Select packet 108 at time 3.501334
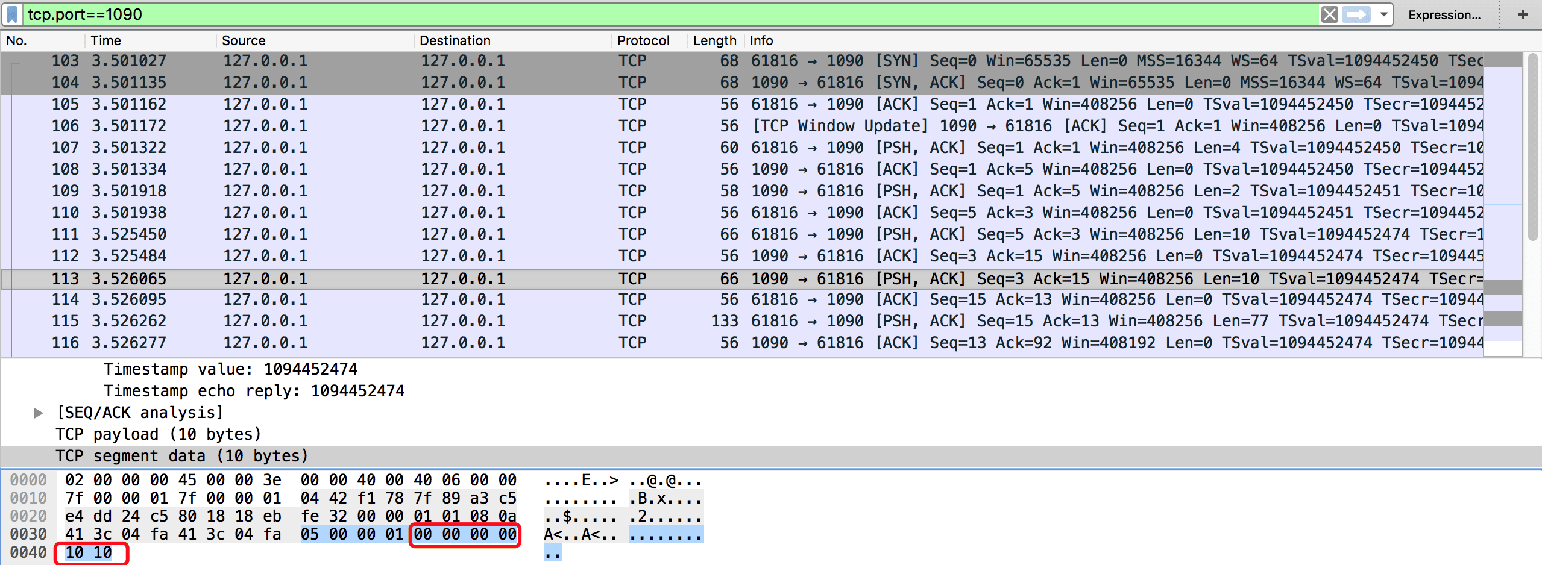This screenshot has width=1542, height=565. (741, 169)
